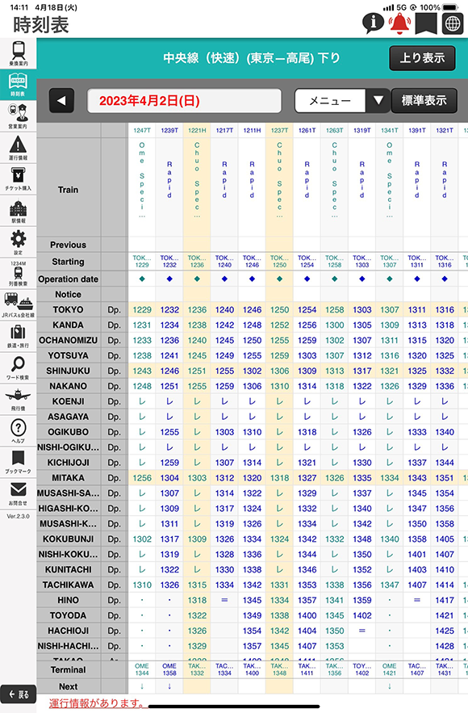
Task: Tap the globe language icon
Action: [x=453, y=23]
